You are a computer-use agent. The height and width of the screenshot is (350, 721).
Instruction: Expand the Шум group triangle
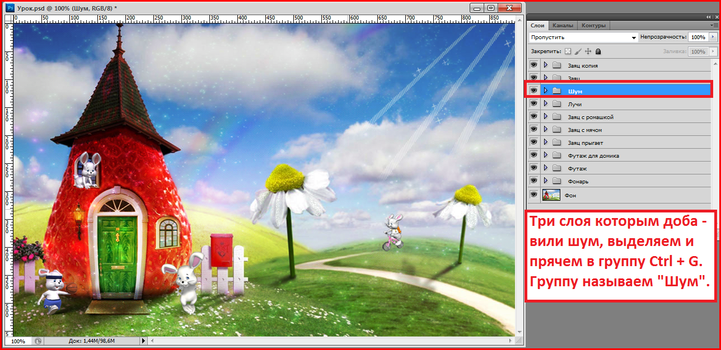coord(545,90)
